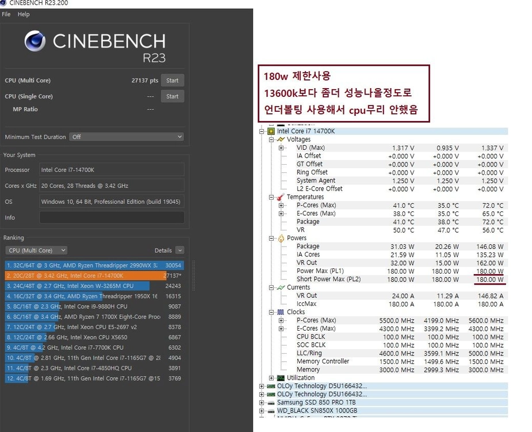Click the Short Power Max (PL2) row label
The image size is (532, 432).
point(328,279)
